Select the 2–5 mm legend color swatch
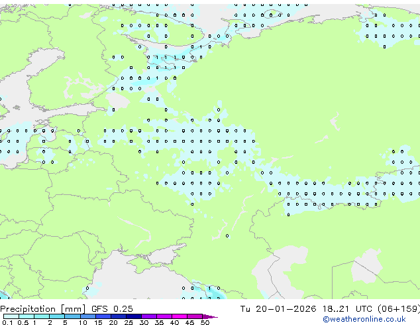The image size is (420, 325). point(57,316)
